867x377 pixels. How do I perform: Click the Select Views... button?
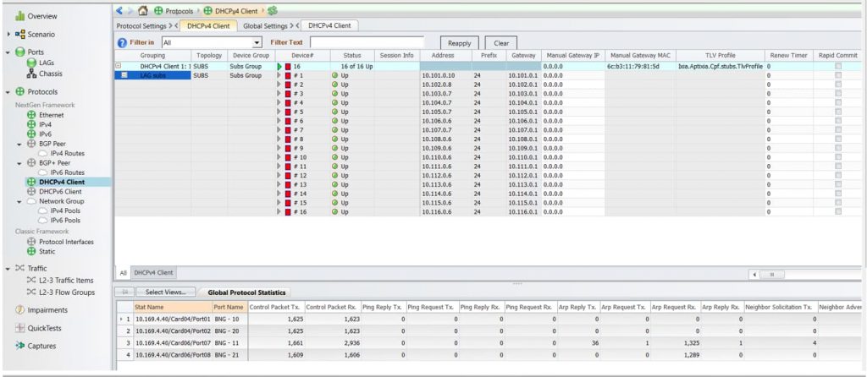pyautogui.click(x=166, y=292)
